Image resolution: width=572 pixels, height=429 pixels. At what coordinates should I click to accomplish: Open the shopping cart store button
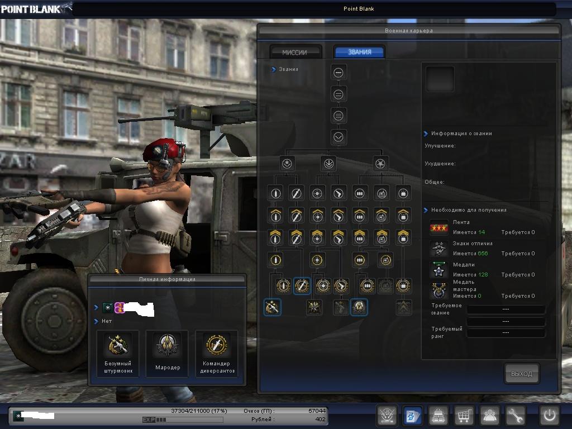tap(464, 415)
